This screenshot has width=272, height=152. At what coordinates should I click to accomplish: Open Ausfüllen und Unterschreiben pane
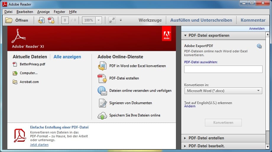201,20
